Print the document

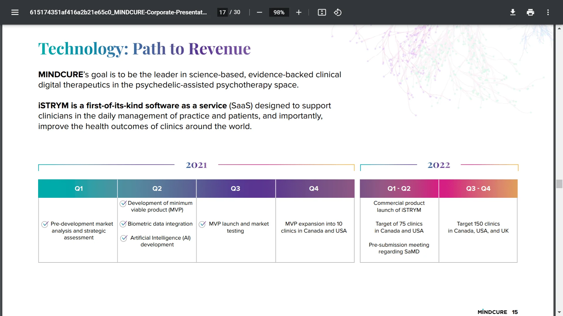tap(530, 12)
